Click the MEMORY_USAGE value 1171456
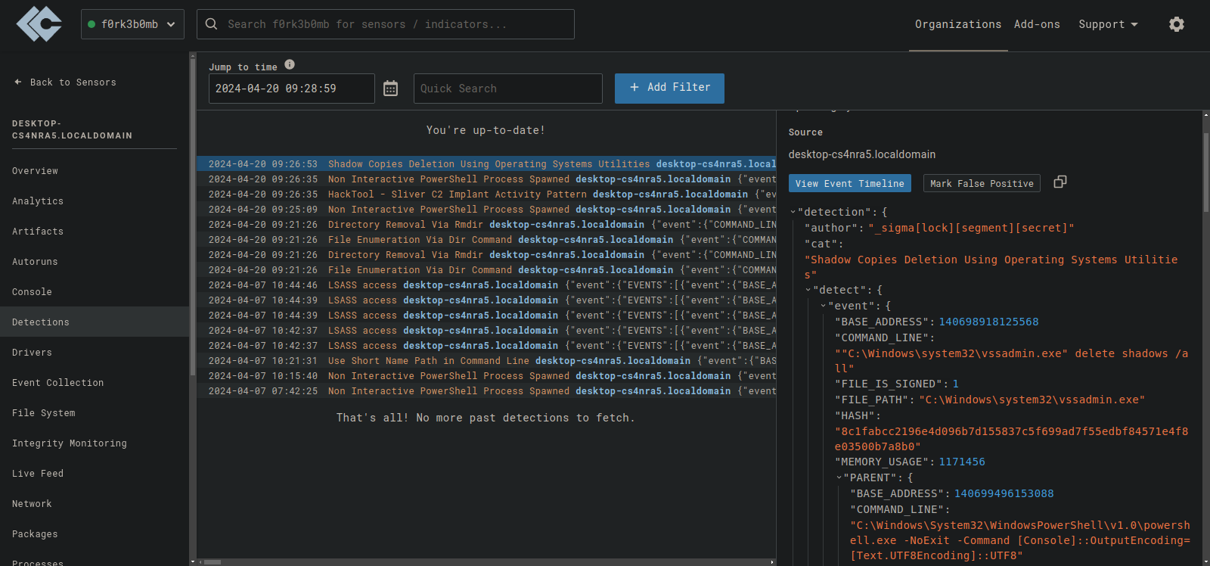Viewport: 1210px width, 566px height. click(962, 462)
